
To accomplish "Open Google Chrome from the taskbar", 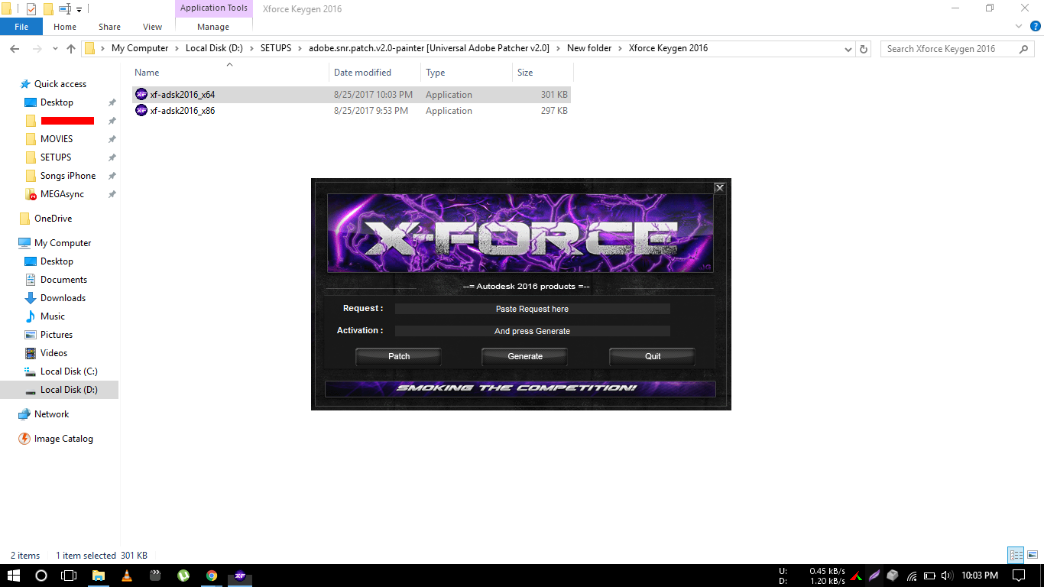I will pyautogui.click(x=212, y=576).
